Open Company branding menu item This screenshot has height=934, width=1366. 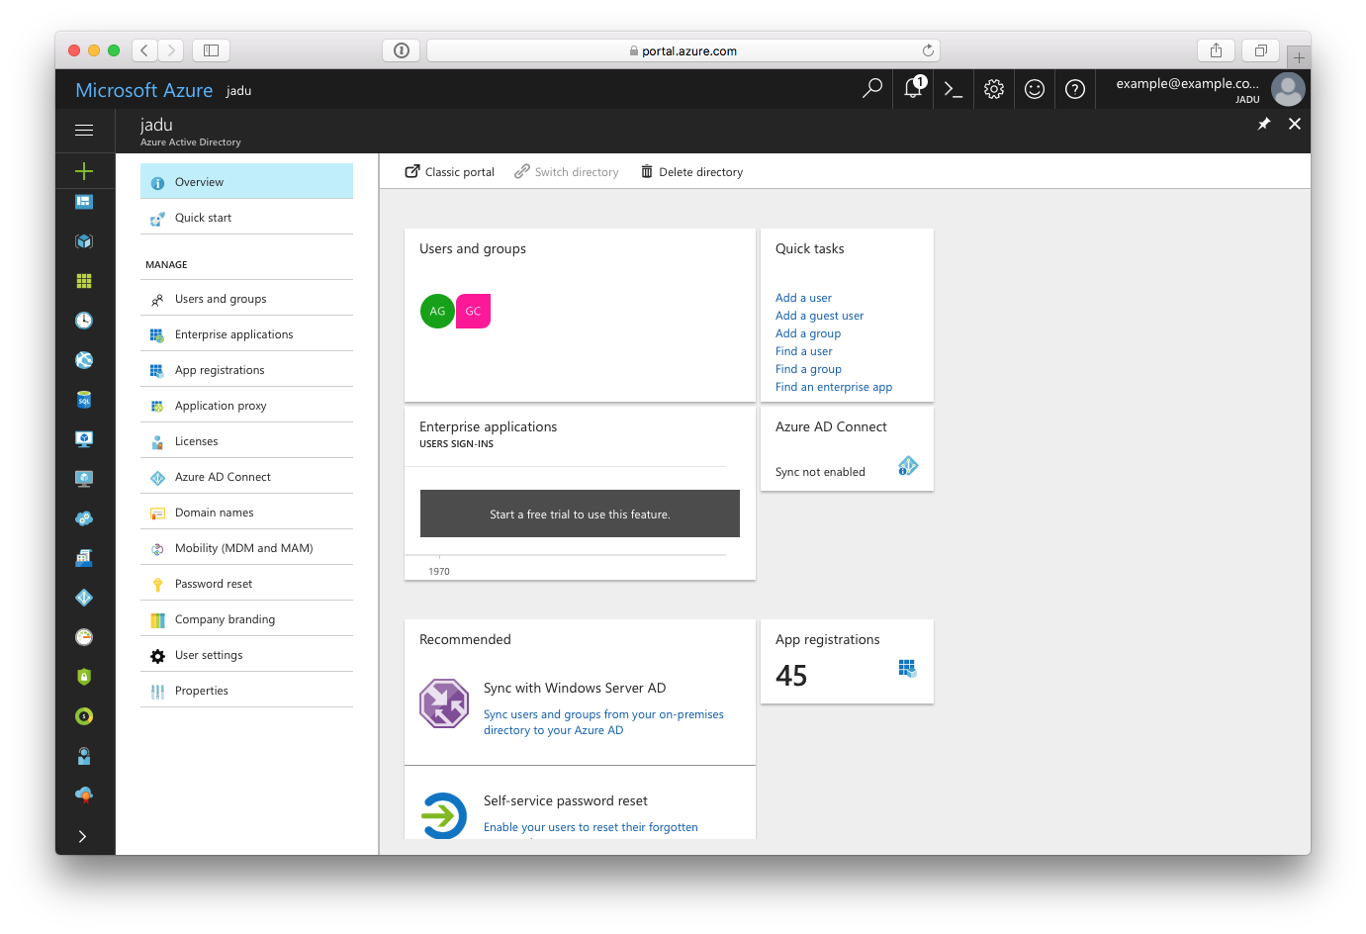point(246,619)
